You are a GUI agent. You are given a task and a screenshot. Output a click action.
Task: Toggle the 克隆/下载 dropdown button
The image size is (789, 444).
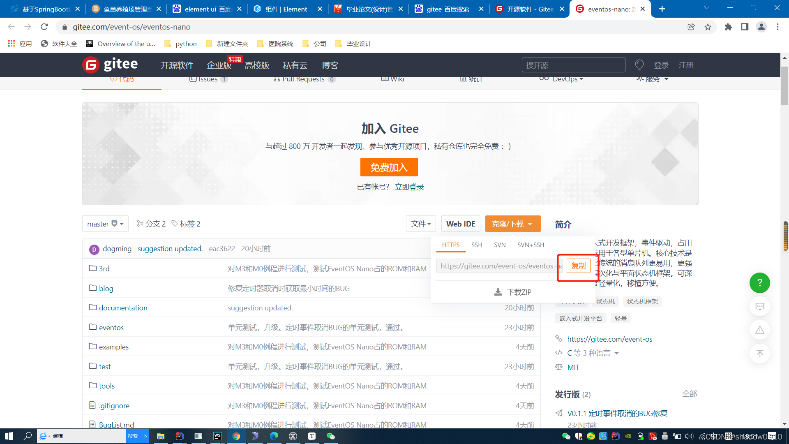pos(512,224)
